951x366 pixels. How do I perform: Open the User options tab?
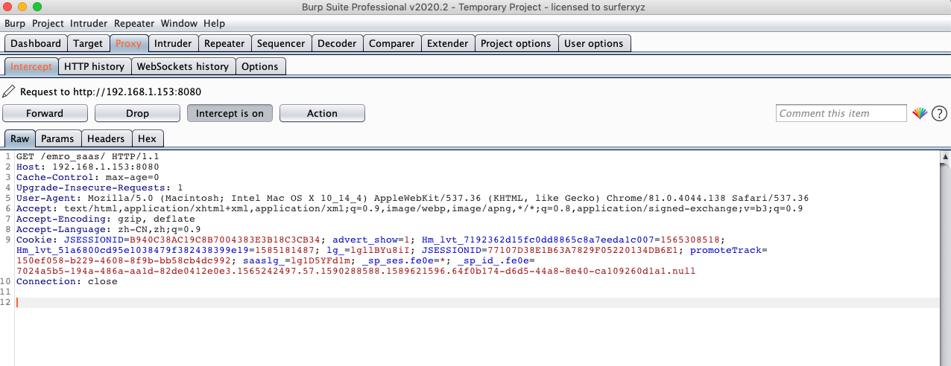594,43
